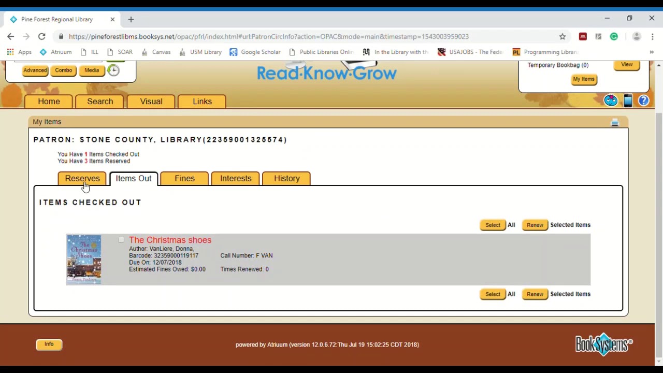Image resolution: width=663 pixels, height=373 pixels.
Task: Open the Atriuum bookmark
Action: click(x=55, y=52)
